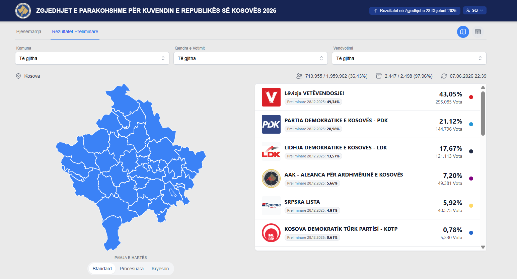Click the voter turnout people icon
The image size is (517, 279).
(x=299, y=76)
